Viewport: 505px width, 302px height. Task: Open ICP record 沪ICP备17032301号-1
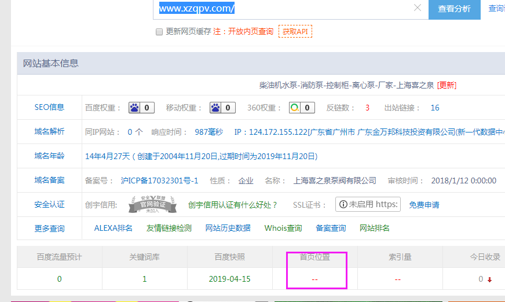tap(159, 181)
